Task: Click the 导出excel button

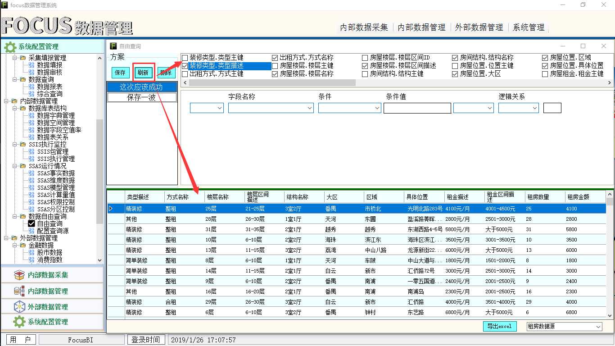Action: 499,327
